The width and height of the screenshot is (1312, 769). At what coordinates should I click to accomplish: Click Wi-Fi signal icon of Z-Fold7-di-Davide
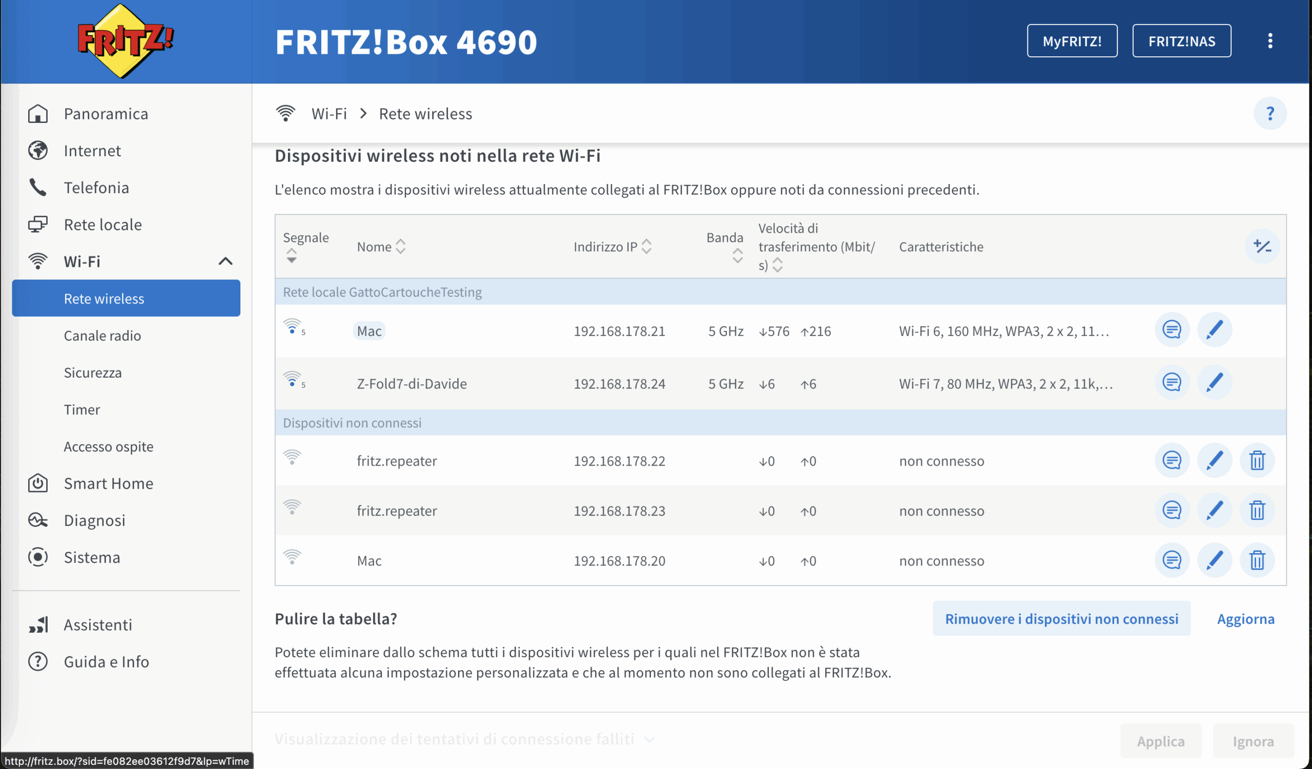(293, 380)
